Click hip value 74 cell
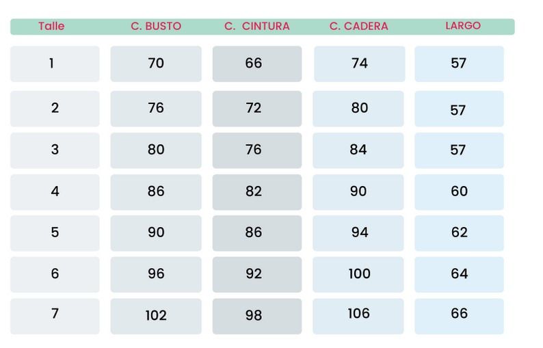This screenshot has height=348, width=543. (x=359, y=64)
